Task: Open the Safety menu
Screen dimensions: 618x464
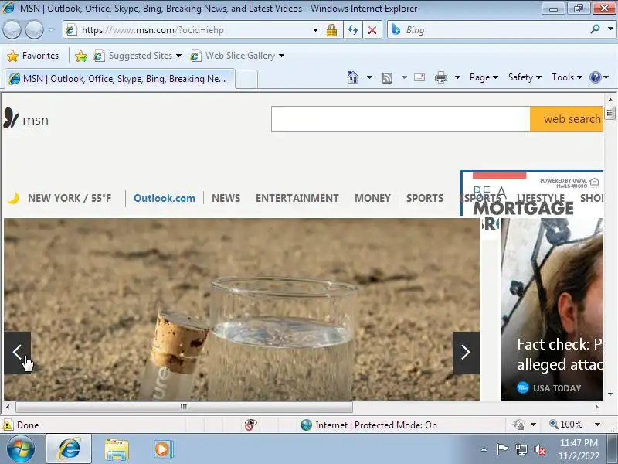Action: pyautogui.click(x=525, y=77)
